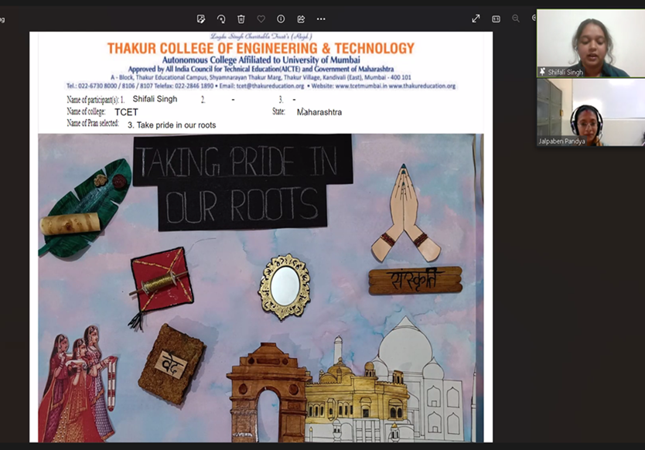Rotate the photo with the rotate icon
Screen dimensions: 645x450
coord(221,19)
